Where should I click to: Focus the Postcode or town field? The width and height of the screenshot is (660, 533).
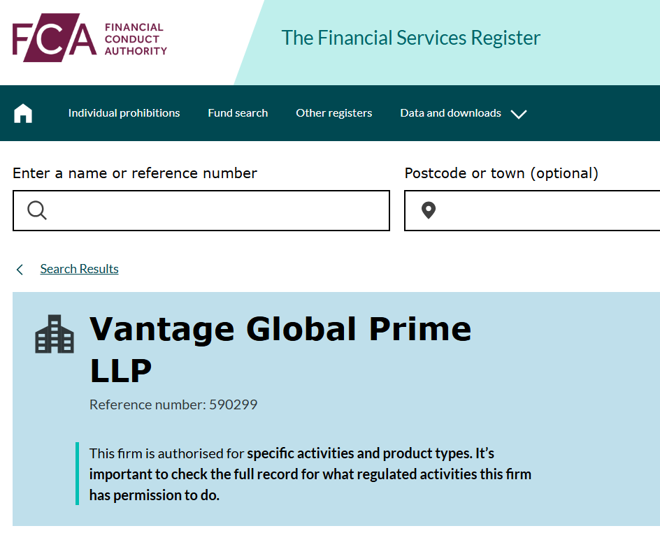tap(545, 210)
